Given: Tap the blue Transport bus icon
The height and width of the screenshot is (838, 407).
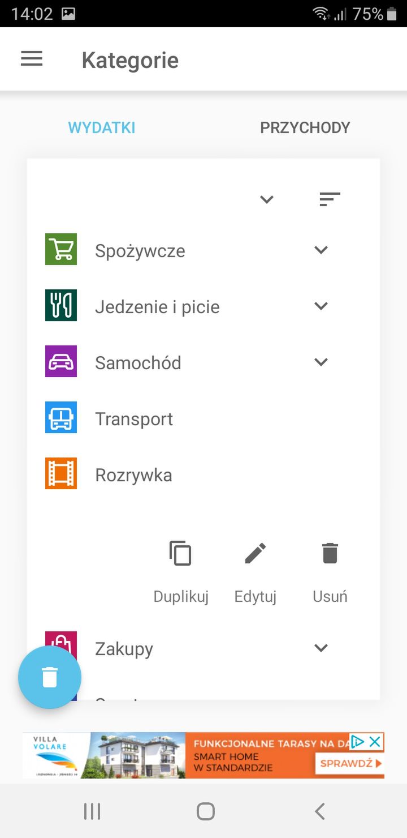Looking at the screenshot, I should [x=61, y=417].
